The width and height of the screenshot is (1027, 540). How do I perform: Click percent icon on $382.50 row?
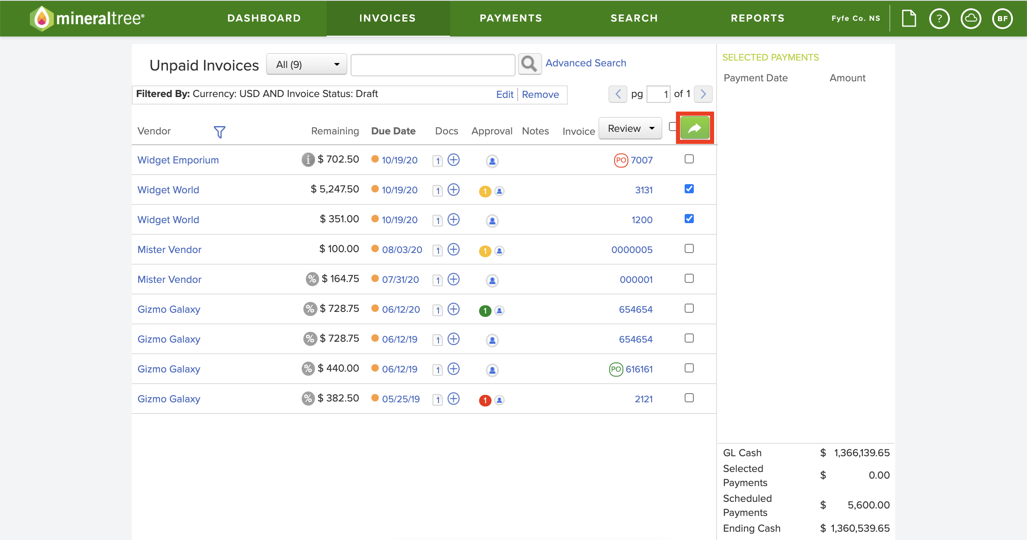[308, 398]
